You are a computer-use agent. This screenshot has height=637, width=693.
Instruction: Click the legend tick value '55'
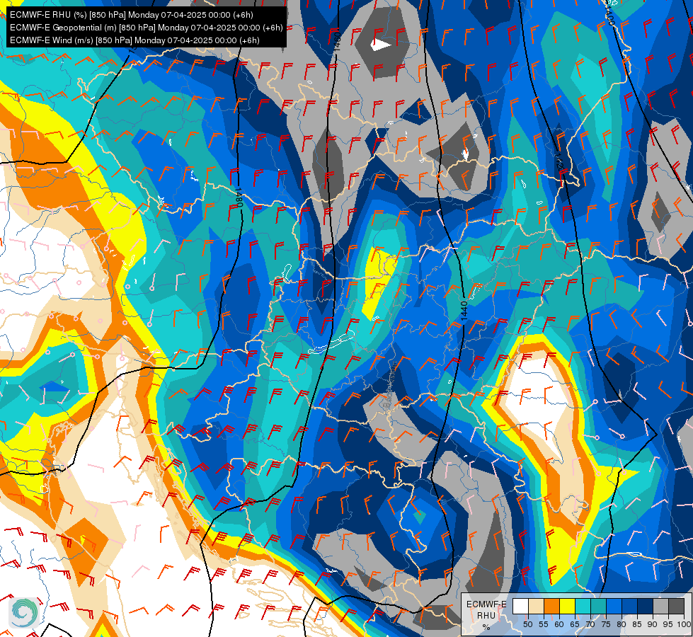[543, 624]
